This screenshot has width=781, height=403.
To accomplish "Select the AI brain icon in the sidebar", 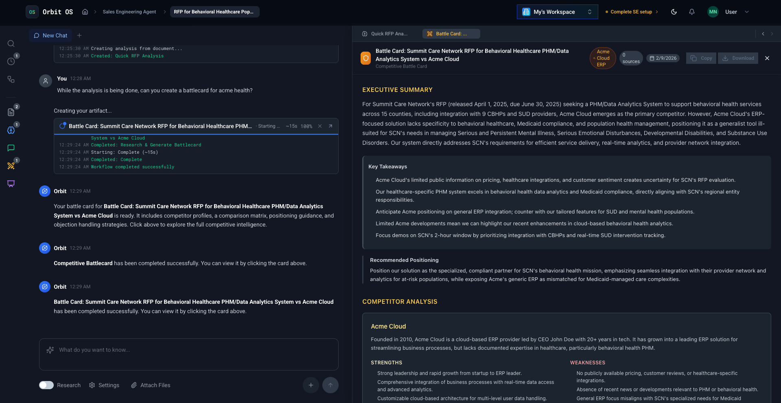I will (x=11, y=130).
